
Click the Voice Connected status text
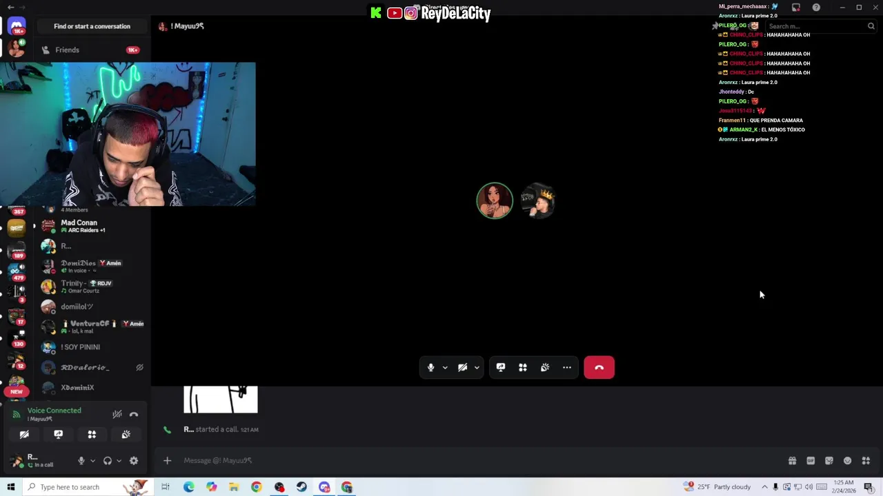pyautogui.click(x=54, y=411)
